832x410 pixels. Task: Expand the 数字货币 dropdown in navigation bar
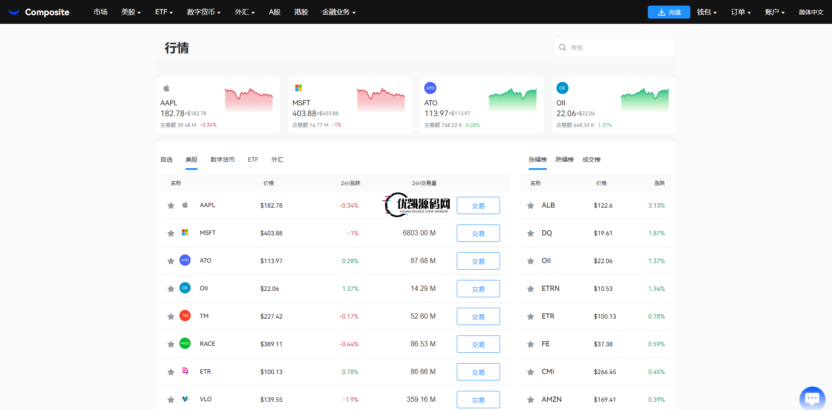(x=204, y=12)
